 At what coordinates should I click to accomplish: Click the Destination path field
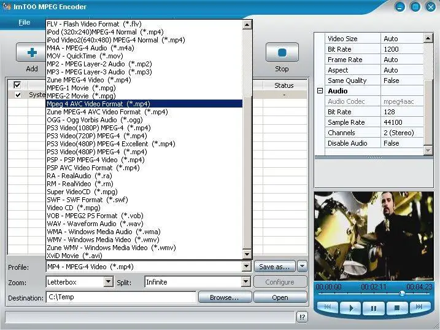pos(121,297)
